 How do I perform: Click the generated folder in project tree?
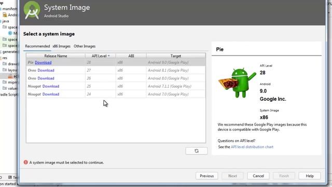coord(9,52)
